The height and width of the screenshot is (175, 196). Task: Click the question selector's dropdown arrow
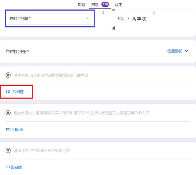(88, 18)
